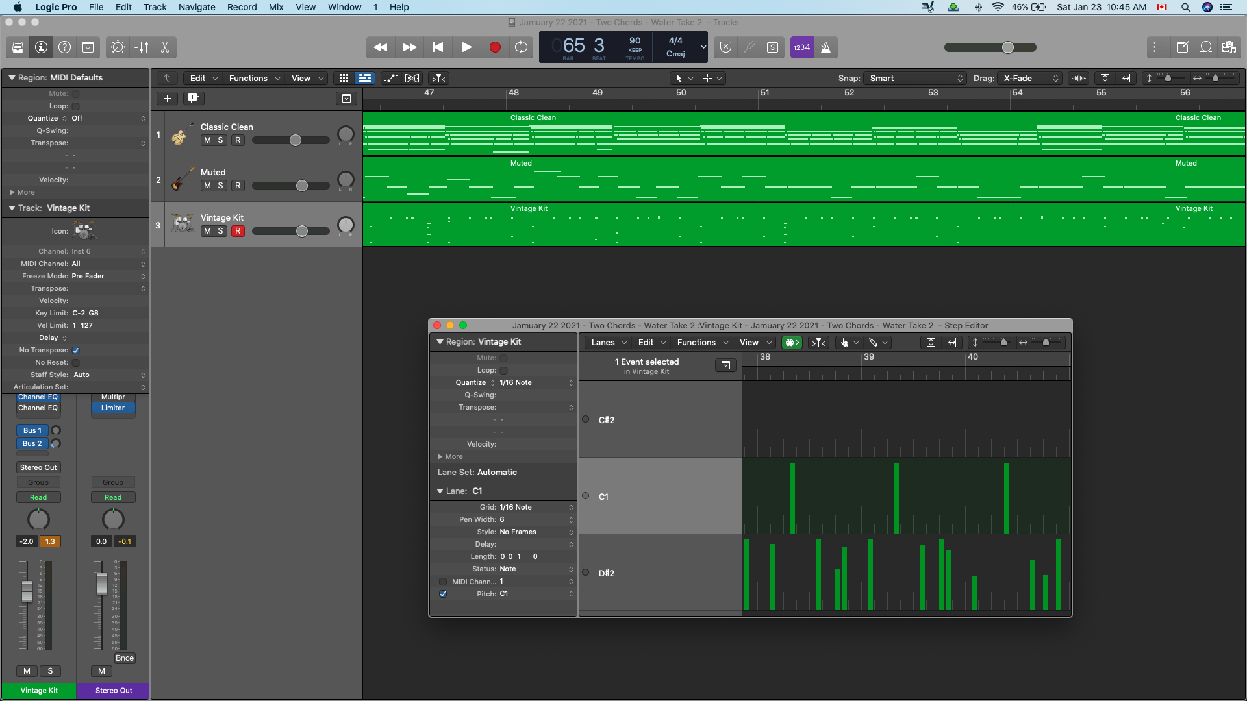1247x701 pixels.
Task: Click the Fast Forward transport button
Action: tap(409, 47)
